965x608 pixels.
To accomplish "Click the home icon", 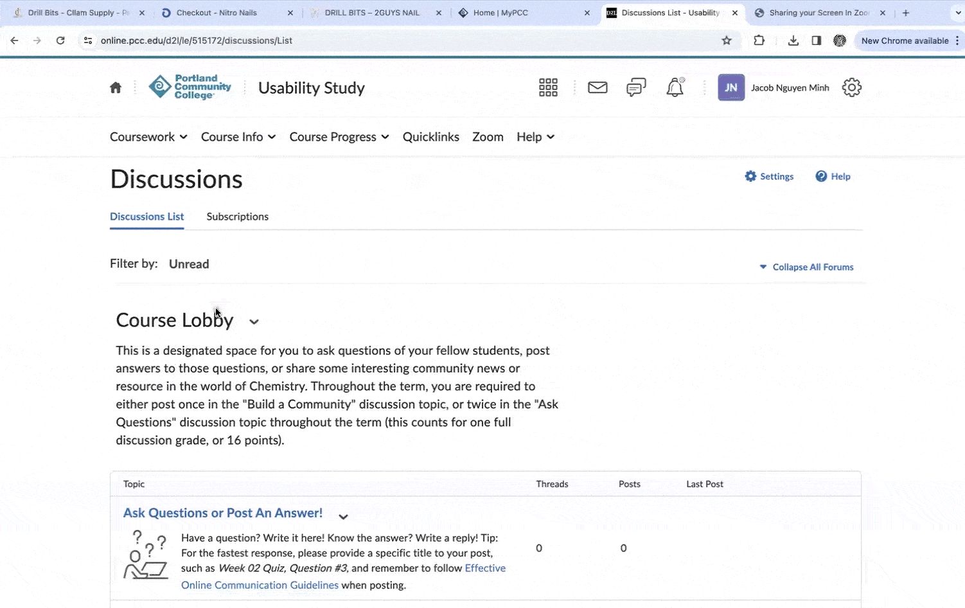I will pos(116,87).
